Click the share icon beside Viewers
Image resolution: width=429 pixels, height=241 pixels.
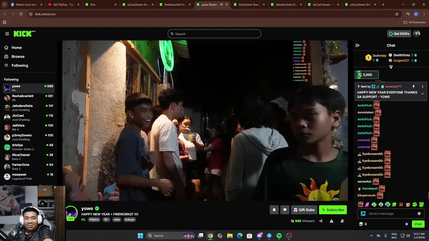(x=321, y=221)
